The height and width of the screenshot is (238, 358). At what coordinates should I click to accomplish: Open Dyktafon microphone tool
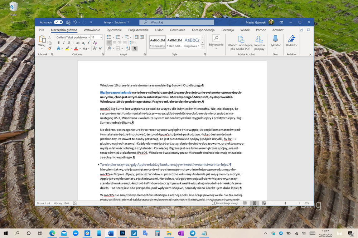click(x=275, y=43)
